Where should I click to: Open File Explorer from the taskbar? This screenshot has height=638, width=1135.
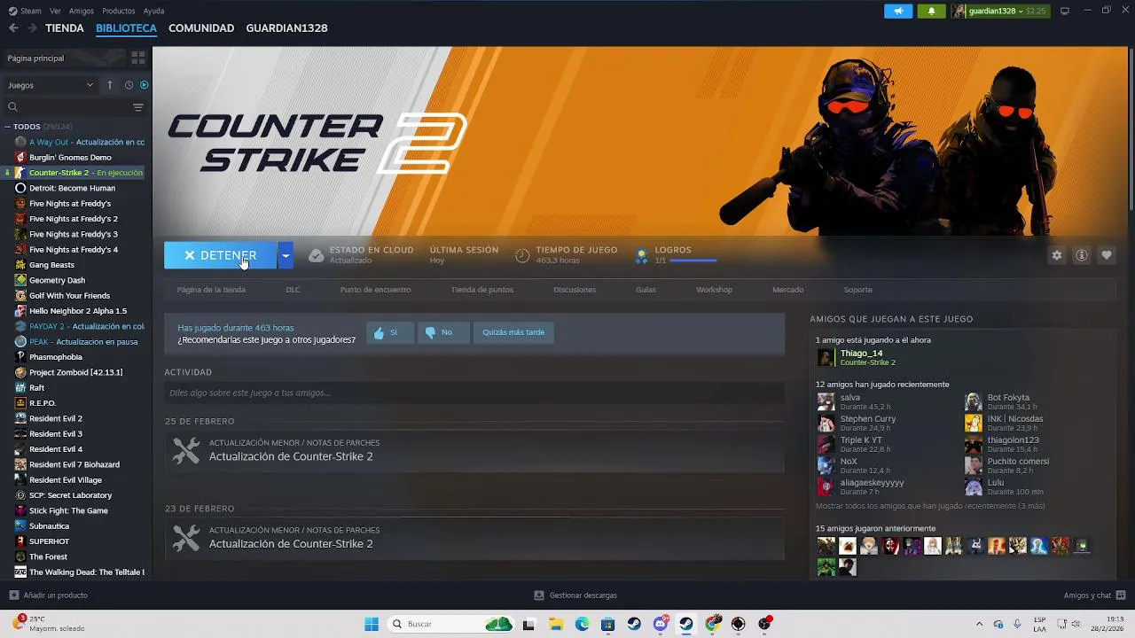coord(556,624)
